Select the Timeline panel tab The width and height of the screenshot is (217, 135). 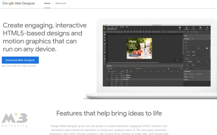coord(109,66)
